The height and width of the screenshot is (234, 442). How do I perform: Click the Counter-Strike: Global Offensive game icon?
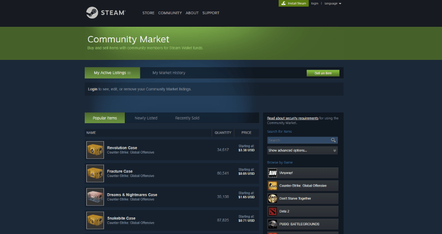(x=272, y=186)
